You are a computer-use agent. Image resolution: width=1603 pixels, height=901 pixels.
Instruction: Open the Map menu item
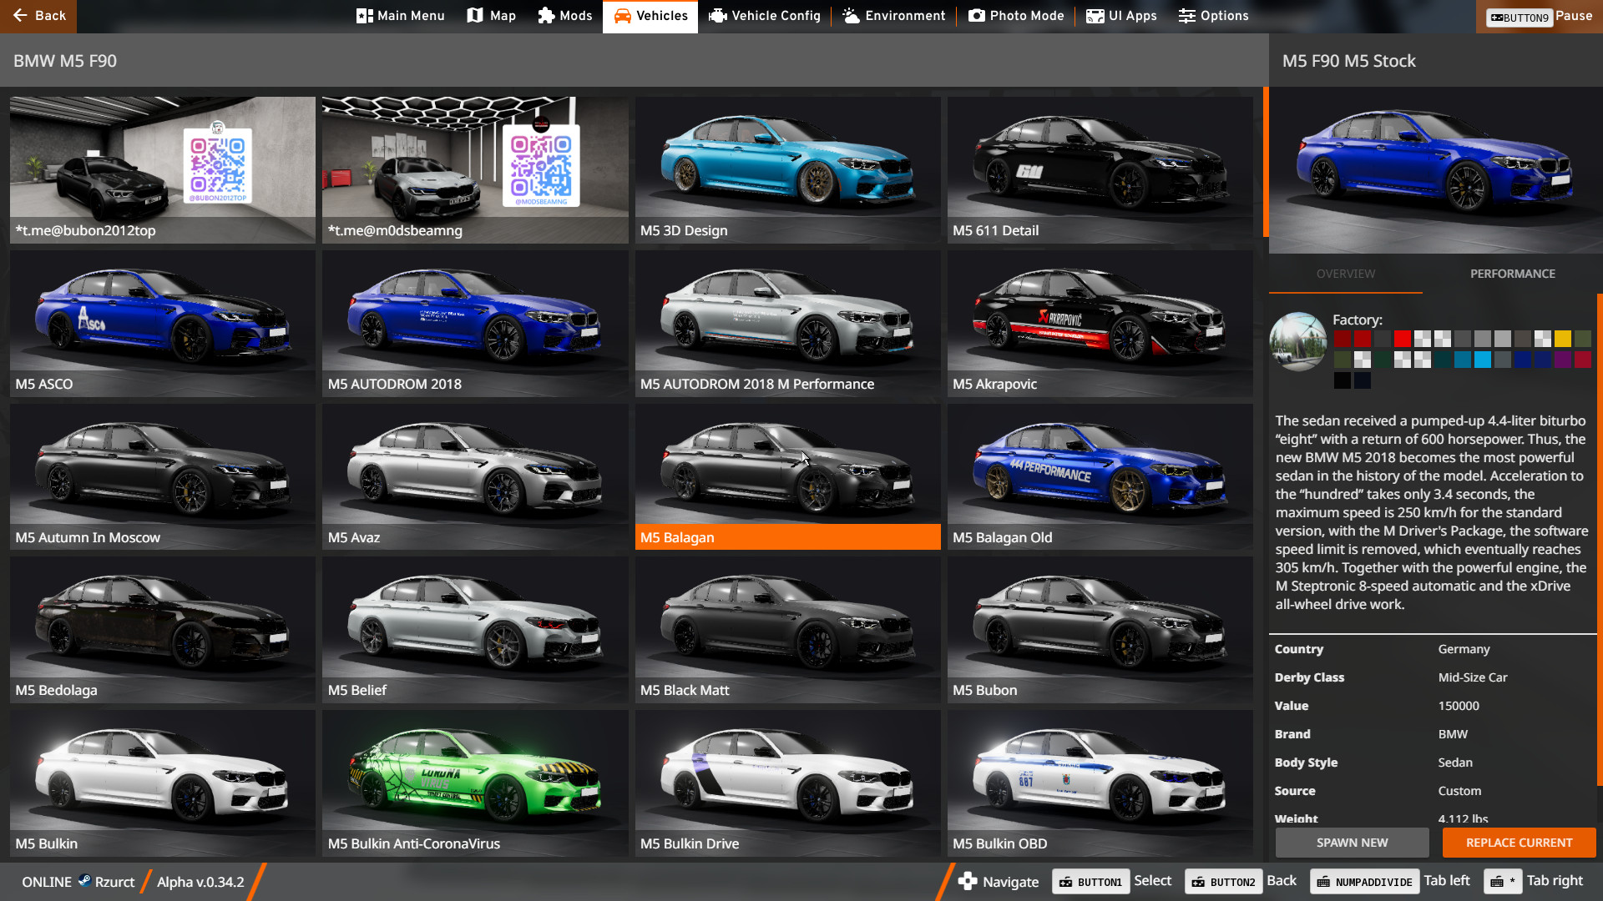(491, 16)
